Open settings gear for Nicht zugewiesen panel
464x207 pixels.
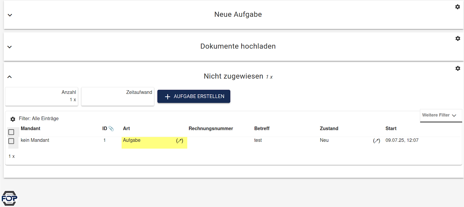458,68
